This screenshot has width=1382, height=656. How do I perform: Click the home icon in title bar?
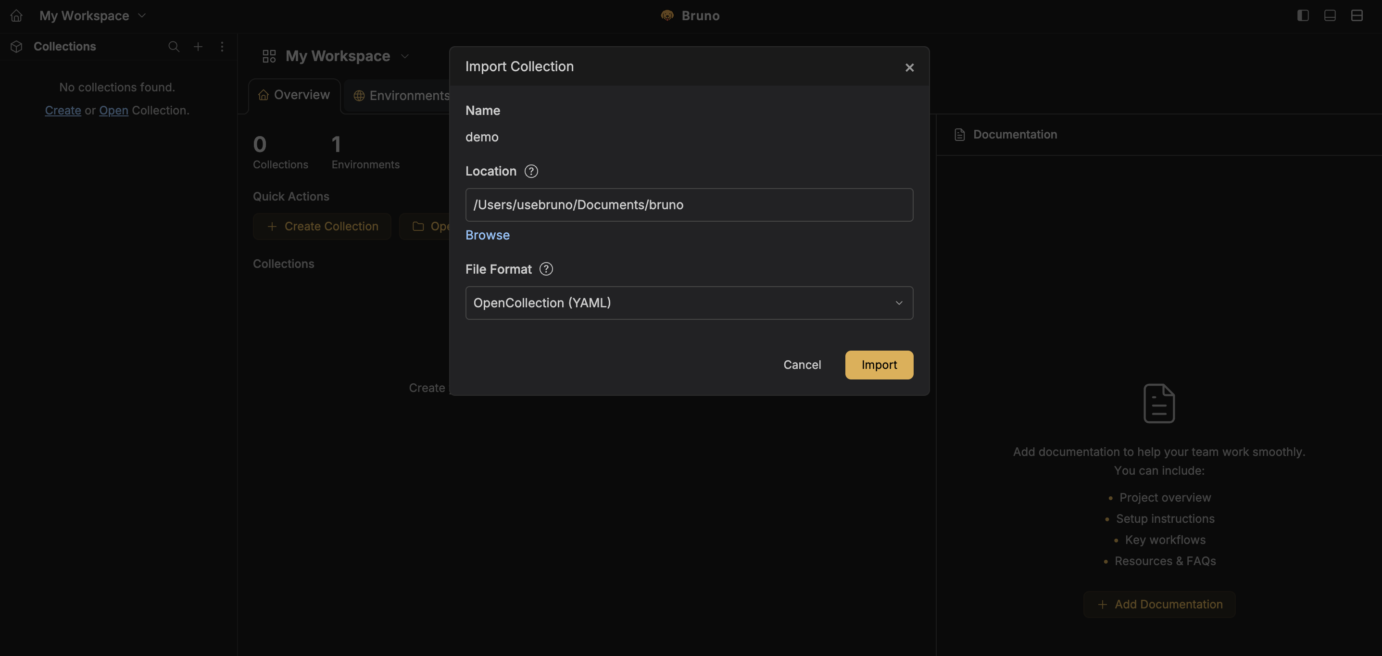click(16, 15)
